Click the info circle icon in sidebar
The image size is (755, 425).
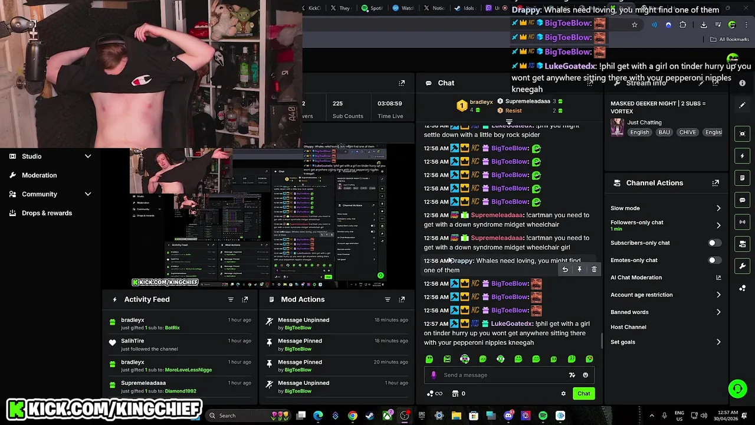[742, 83]
